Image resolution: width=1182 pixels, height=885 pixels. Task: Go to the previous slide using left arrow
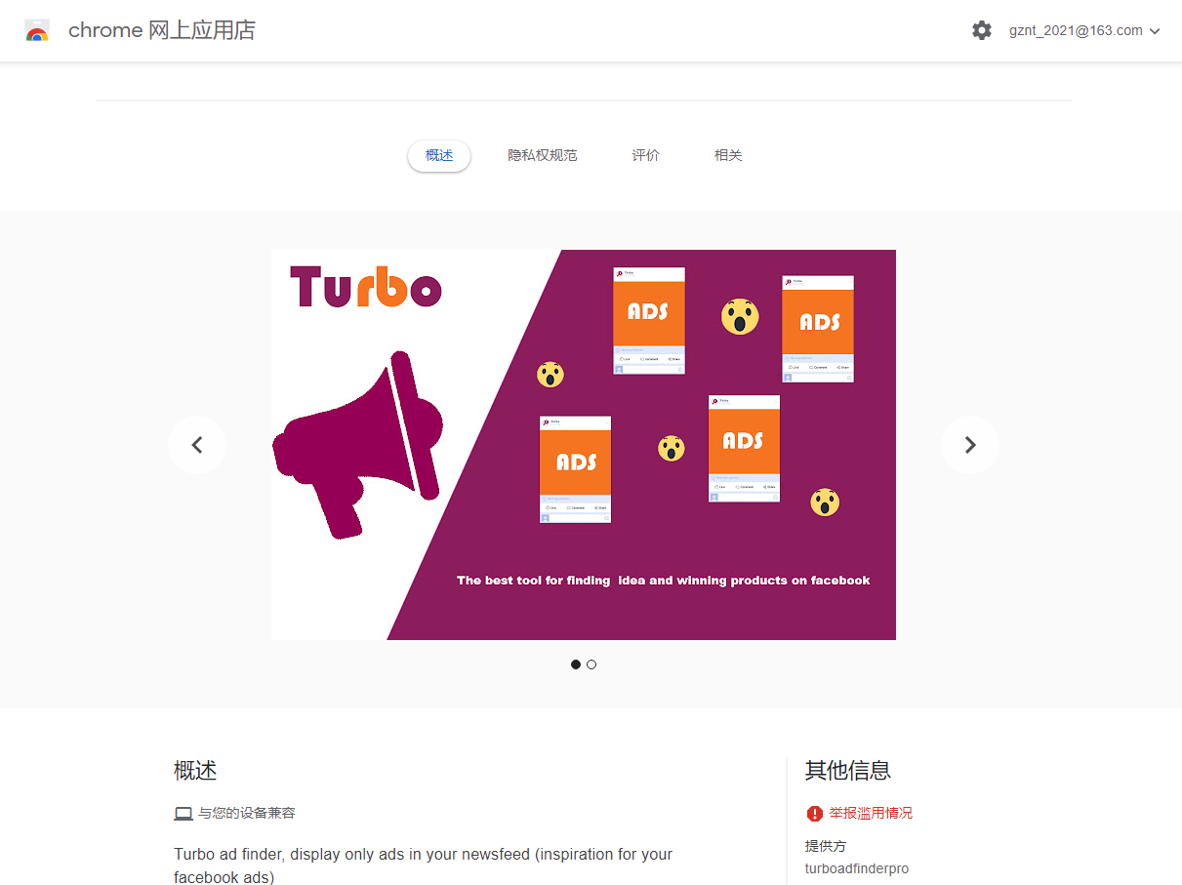[x=197, y=445]
